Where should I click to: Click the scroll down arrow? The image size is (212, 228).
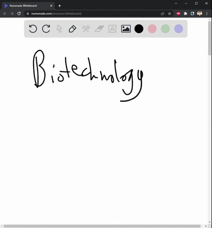(210, 222)
